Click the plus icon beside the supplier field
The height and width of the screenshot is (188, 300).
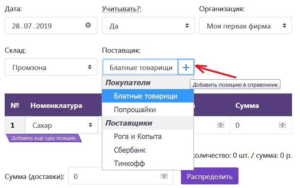point(186,67)
